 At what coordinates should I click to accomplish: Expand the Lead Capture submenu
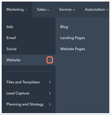click(29, 93)
